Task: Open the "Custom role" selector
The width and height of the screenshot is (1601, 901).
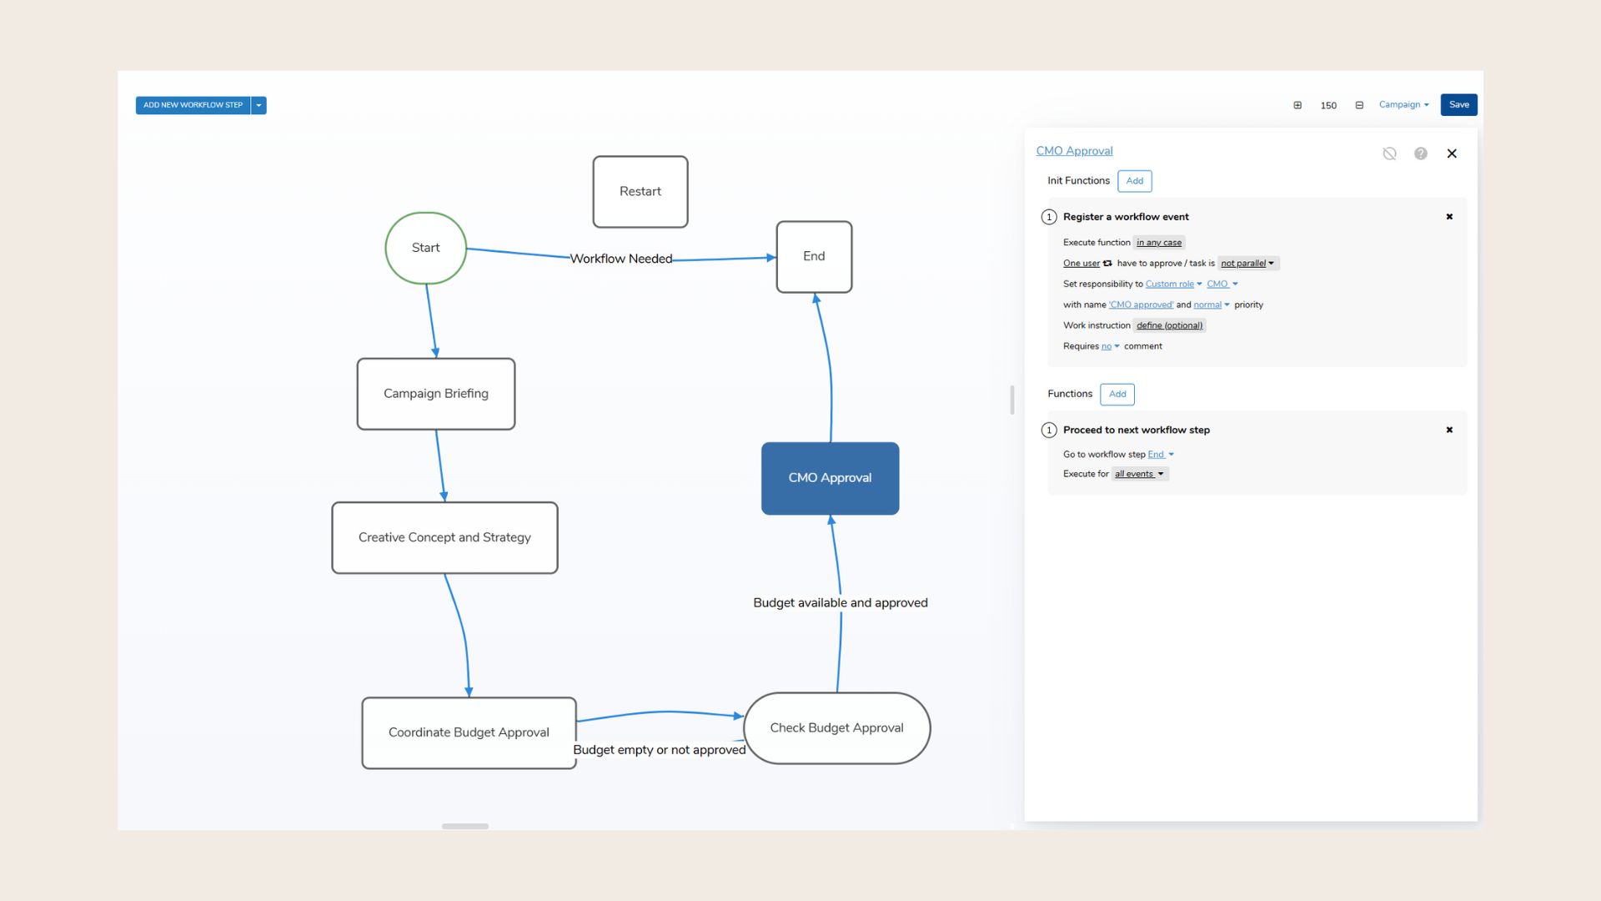Action: tap(1171, 284)
